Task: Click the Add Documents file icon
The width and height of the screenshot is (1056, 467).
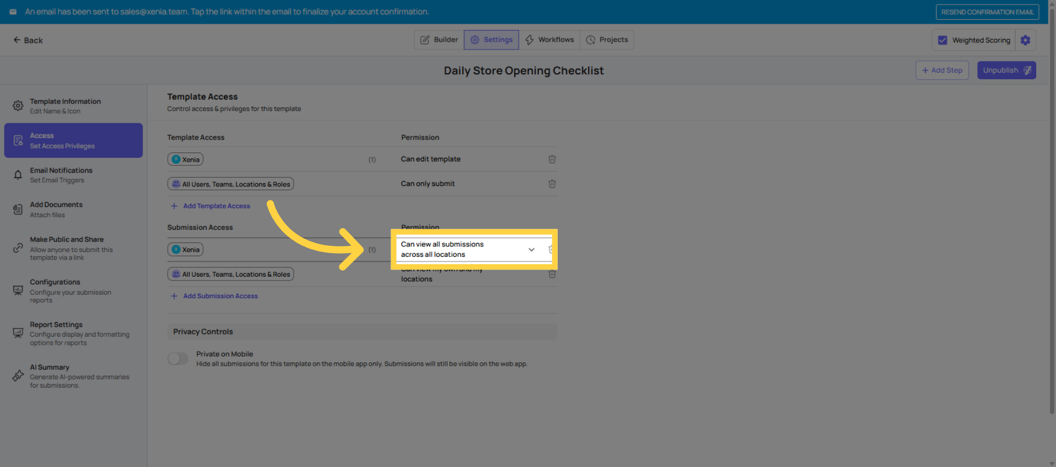Action: point(18,210)
